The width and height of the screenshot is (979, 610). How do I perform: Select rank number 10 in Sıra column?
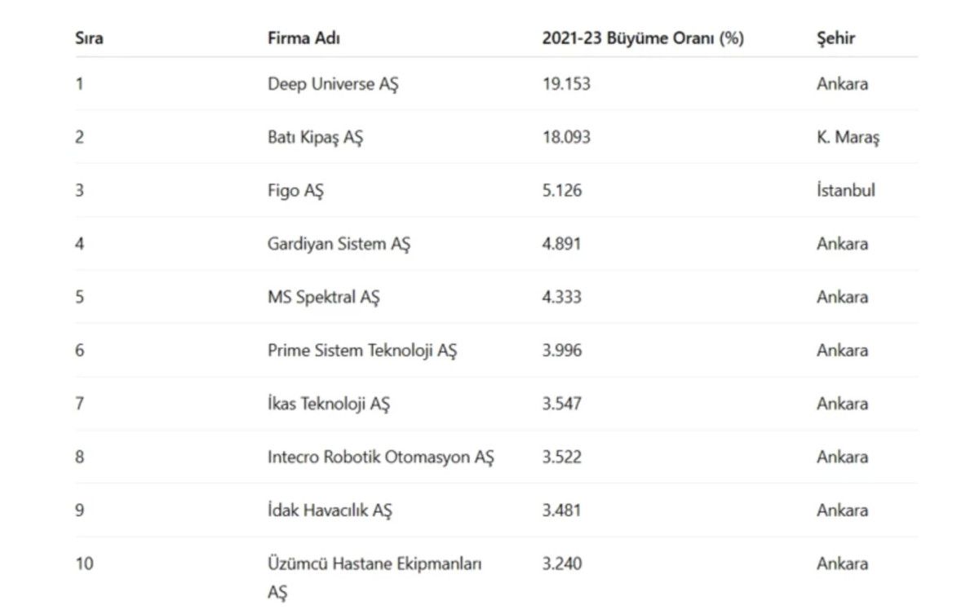click(x=84, y=564)
